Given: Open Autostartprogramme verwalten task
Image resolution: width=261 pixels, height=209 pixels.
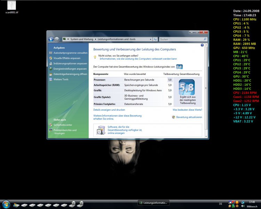Looking at the screenshot, I should click(x=70, y=53).
